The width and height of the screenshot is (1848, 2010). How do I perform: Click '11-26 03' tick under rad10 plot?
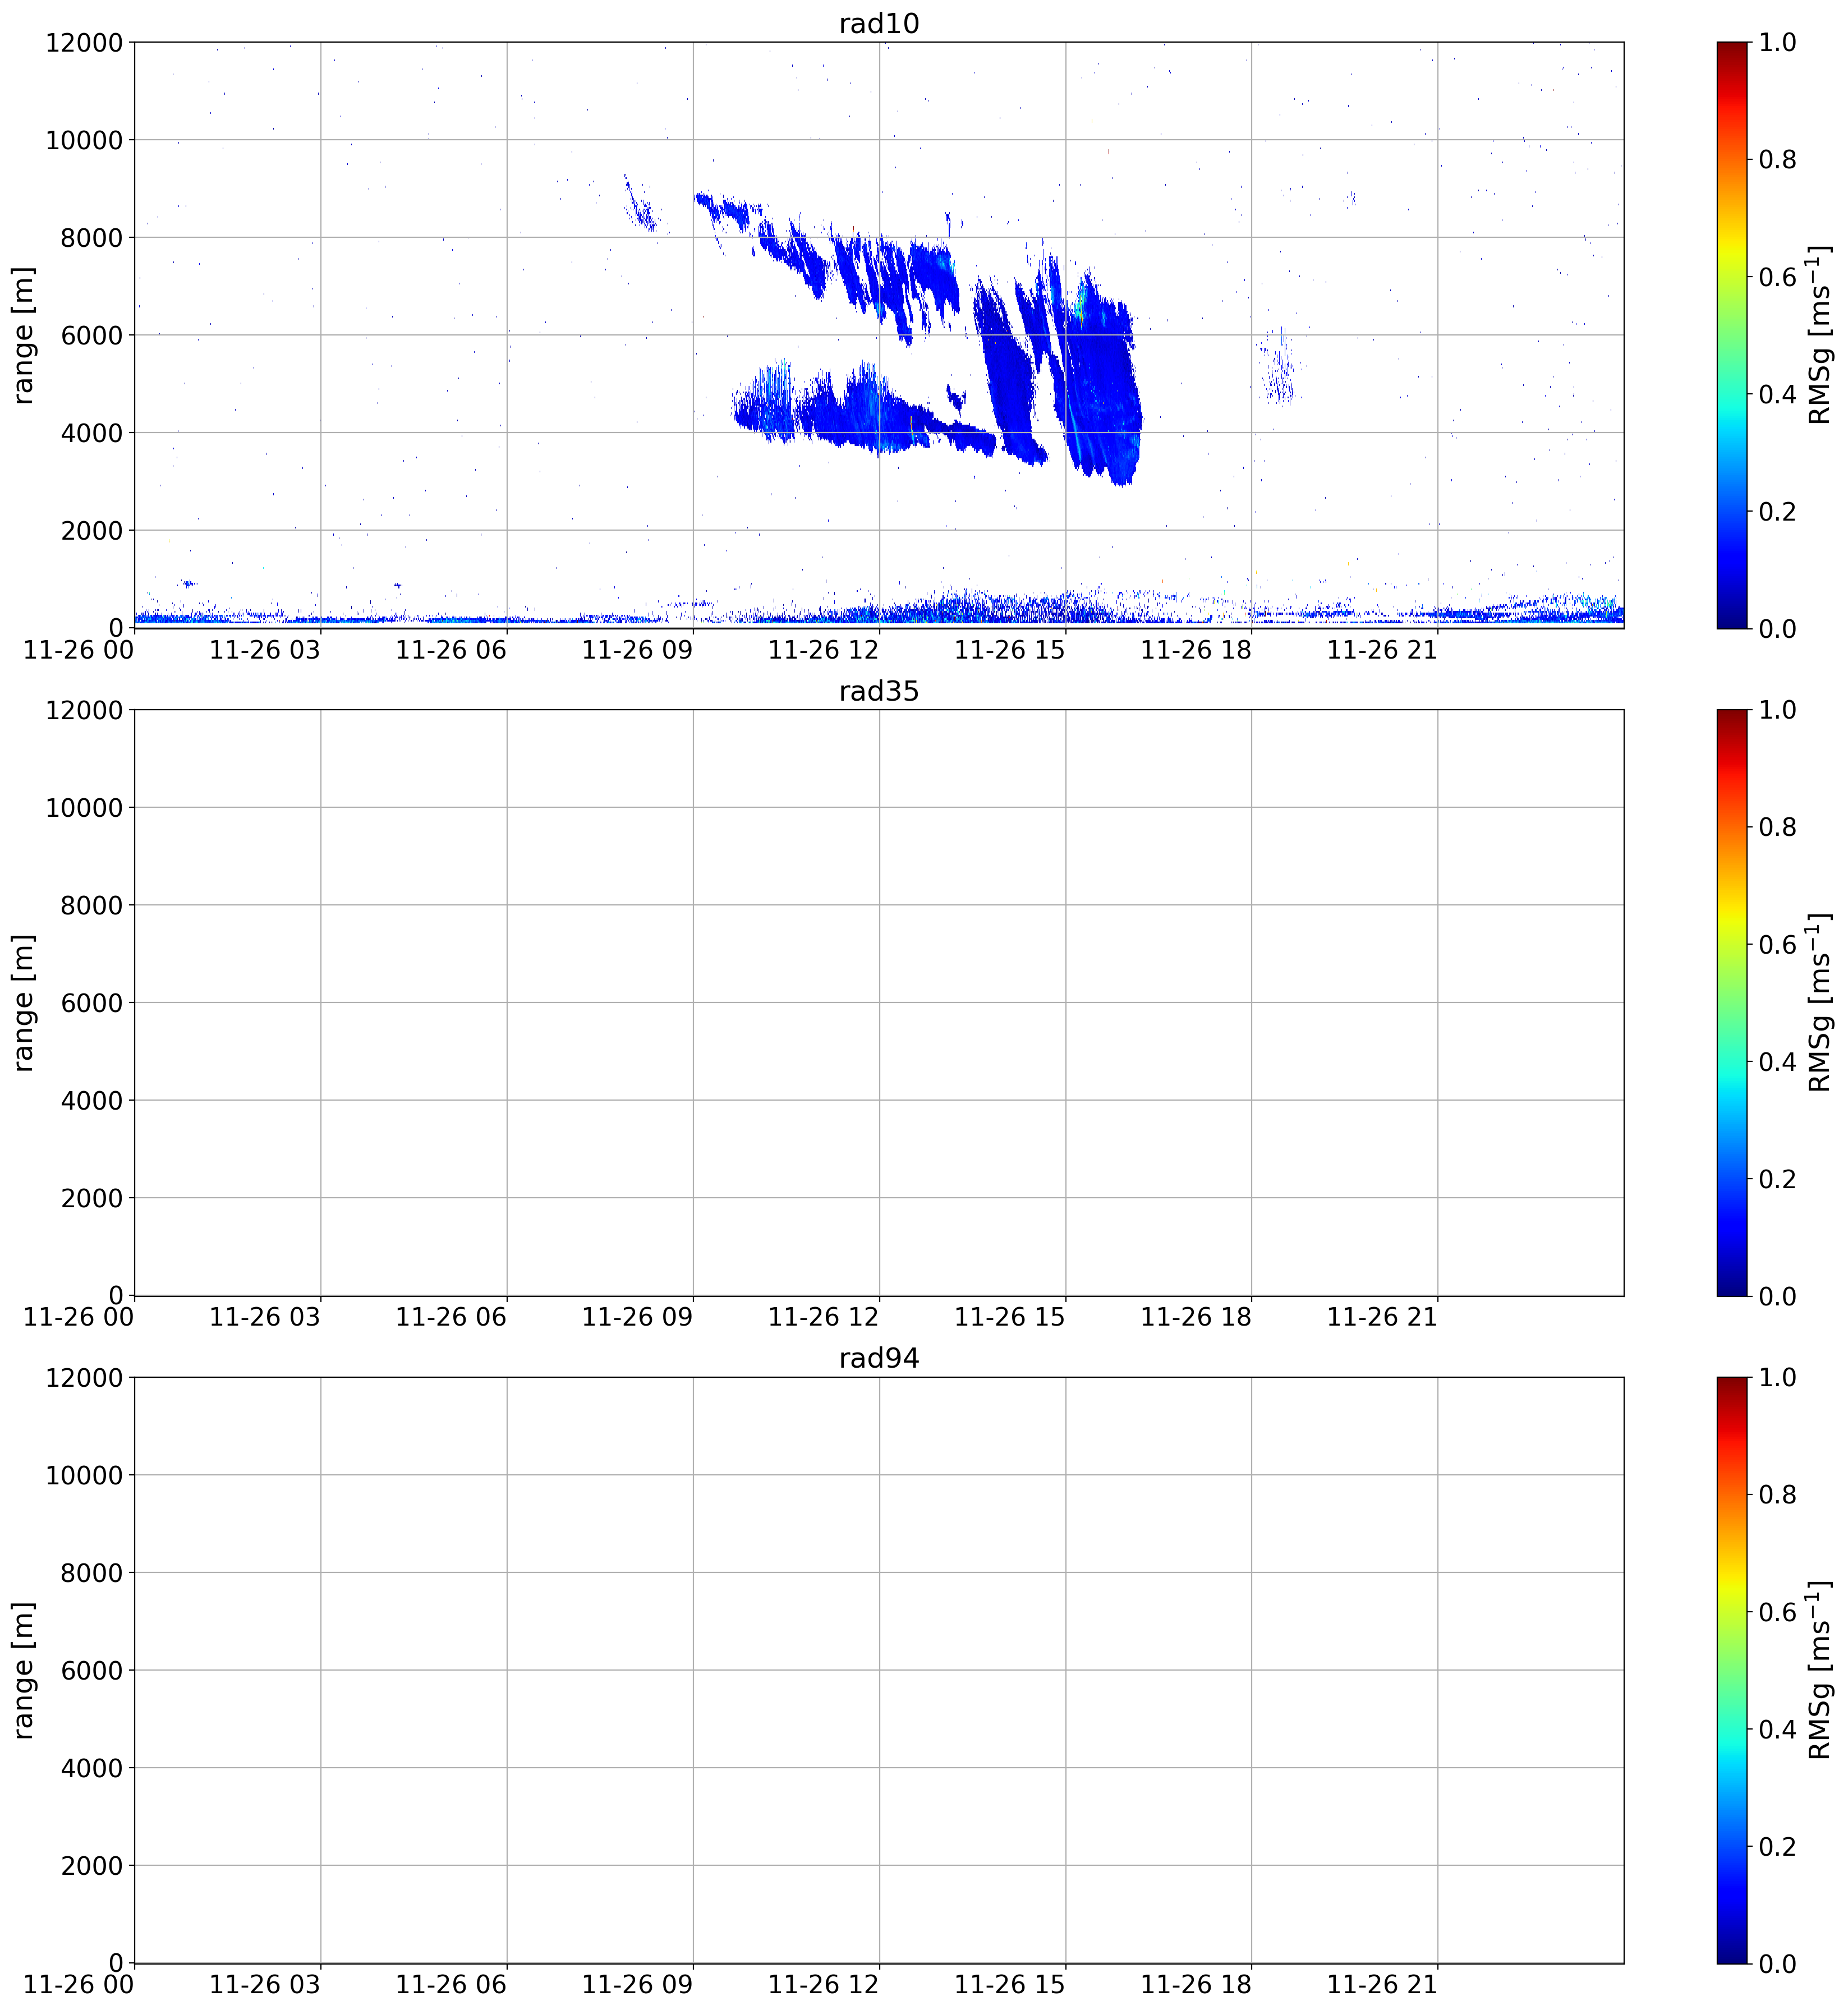point(265,650)
